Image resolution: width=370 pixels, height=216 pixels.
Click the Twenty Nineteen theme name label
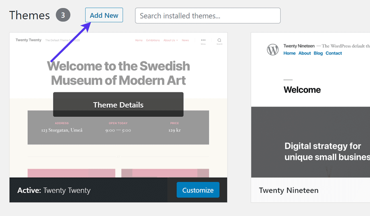tap(289, 191)
